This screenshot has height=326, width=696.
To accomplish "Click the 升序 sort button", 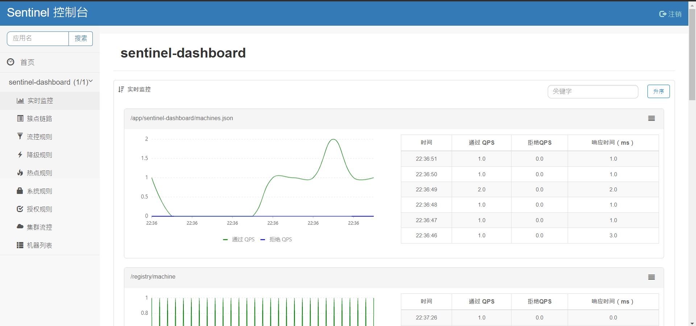I will (658, 92).
